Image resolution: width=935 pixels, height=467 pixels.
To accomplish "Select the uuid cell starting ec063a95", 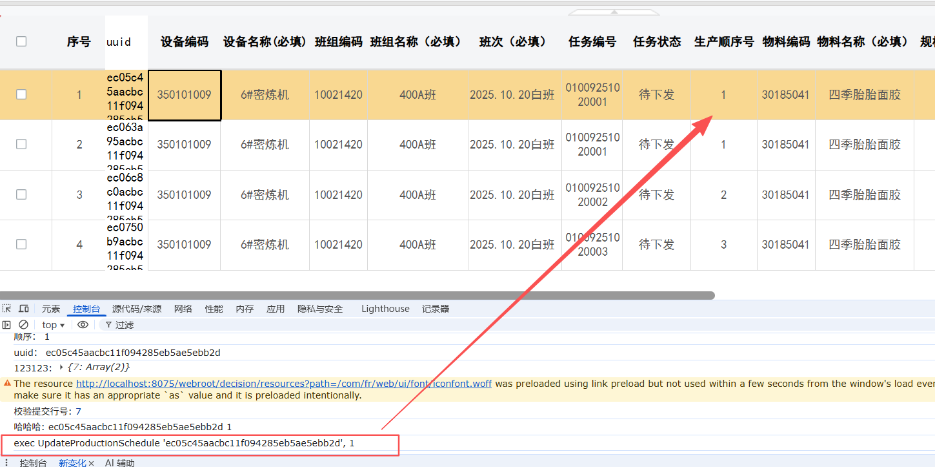I will pos(126,145).
